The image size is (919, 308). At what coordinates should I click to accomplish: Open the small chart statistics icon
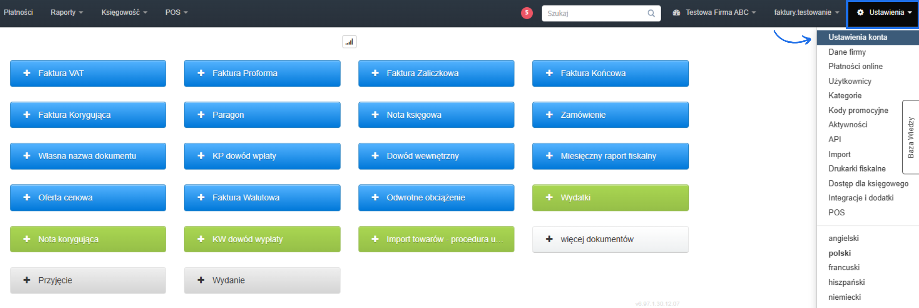[349, 42]
